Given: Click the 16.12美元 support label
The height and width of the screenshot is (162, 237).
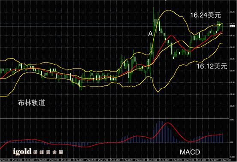Looking at the screenshot, I should pyautogui.click(x=212, y=66).
